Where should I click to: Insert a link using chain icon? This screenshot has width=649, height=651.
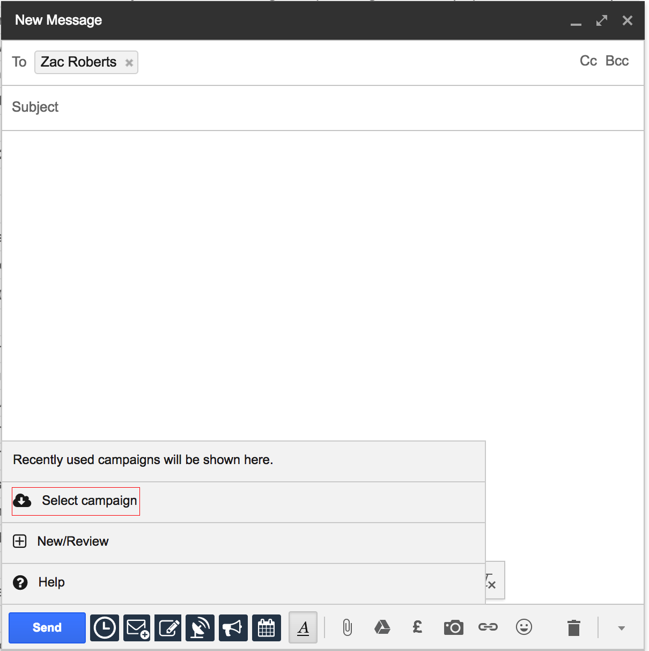coord(488,627)
